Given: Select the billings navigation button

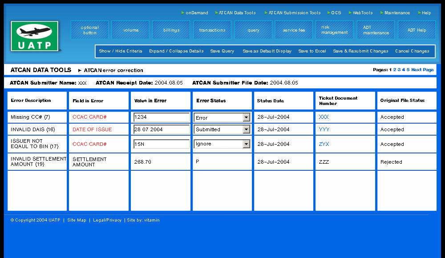Looking at the screenshot, I should tap(171, 30).
